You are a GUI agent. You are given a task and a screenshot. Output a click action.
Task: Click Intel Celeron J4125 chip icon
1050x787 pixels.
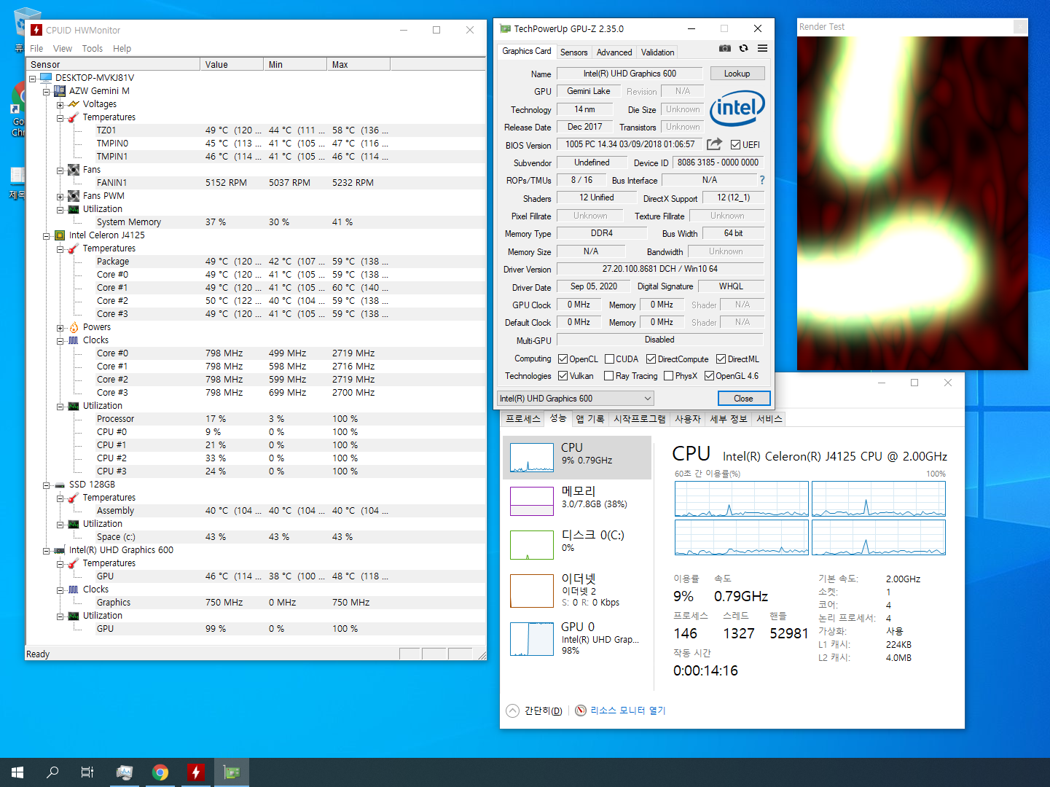[60, 235]
